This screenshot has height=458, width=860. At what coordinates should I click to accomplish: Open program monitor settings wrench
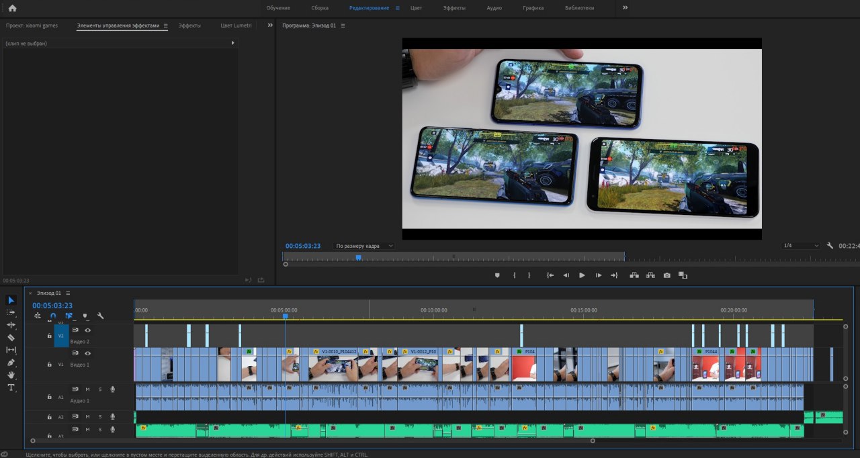pos(830,246)
